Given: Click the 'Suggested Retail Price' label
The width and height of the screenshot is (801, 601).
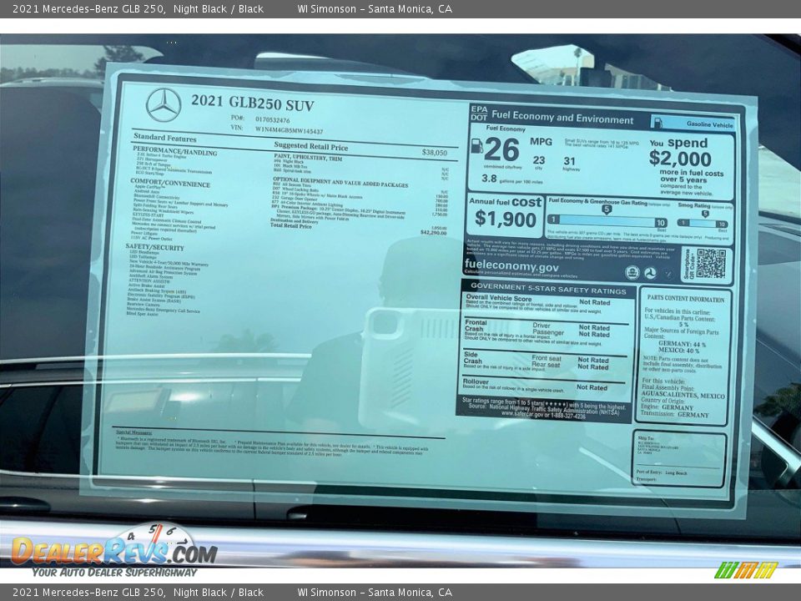Looking at the screenshot, I should (x=310, y=146).
